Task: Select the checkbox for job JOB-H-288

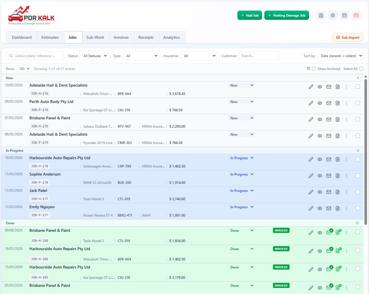Action: pyautogui.click(x=358, y=232)
